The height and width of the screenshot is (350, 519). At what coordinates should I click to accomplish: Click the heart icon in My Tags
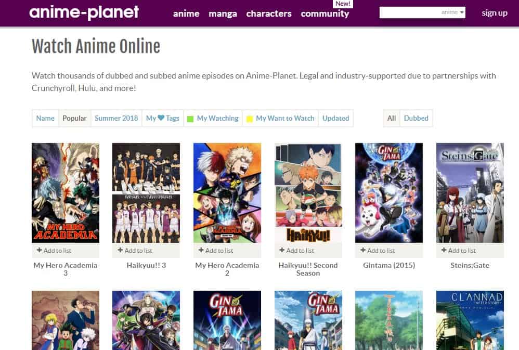[161, 118]
